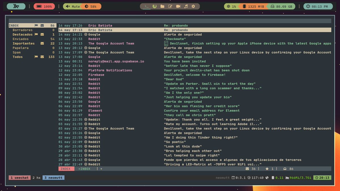Switch to tmux window 1 weechat

tap(20, 178)
